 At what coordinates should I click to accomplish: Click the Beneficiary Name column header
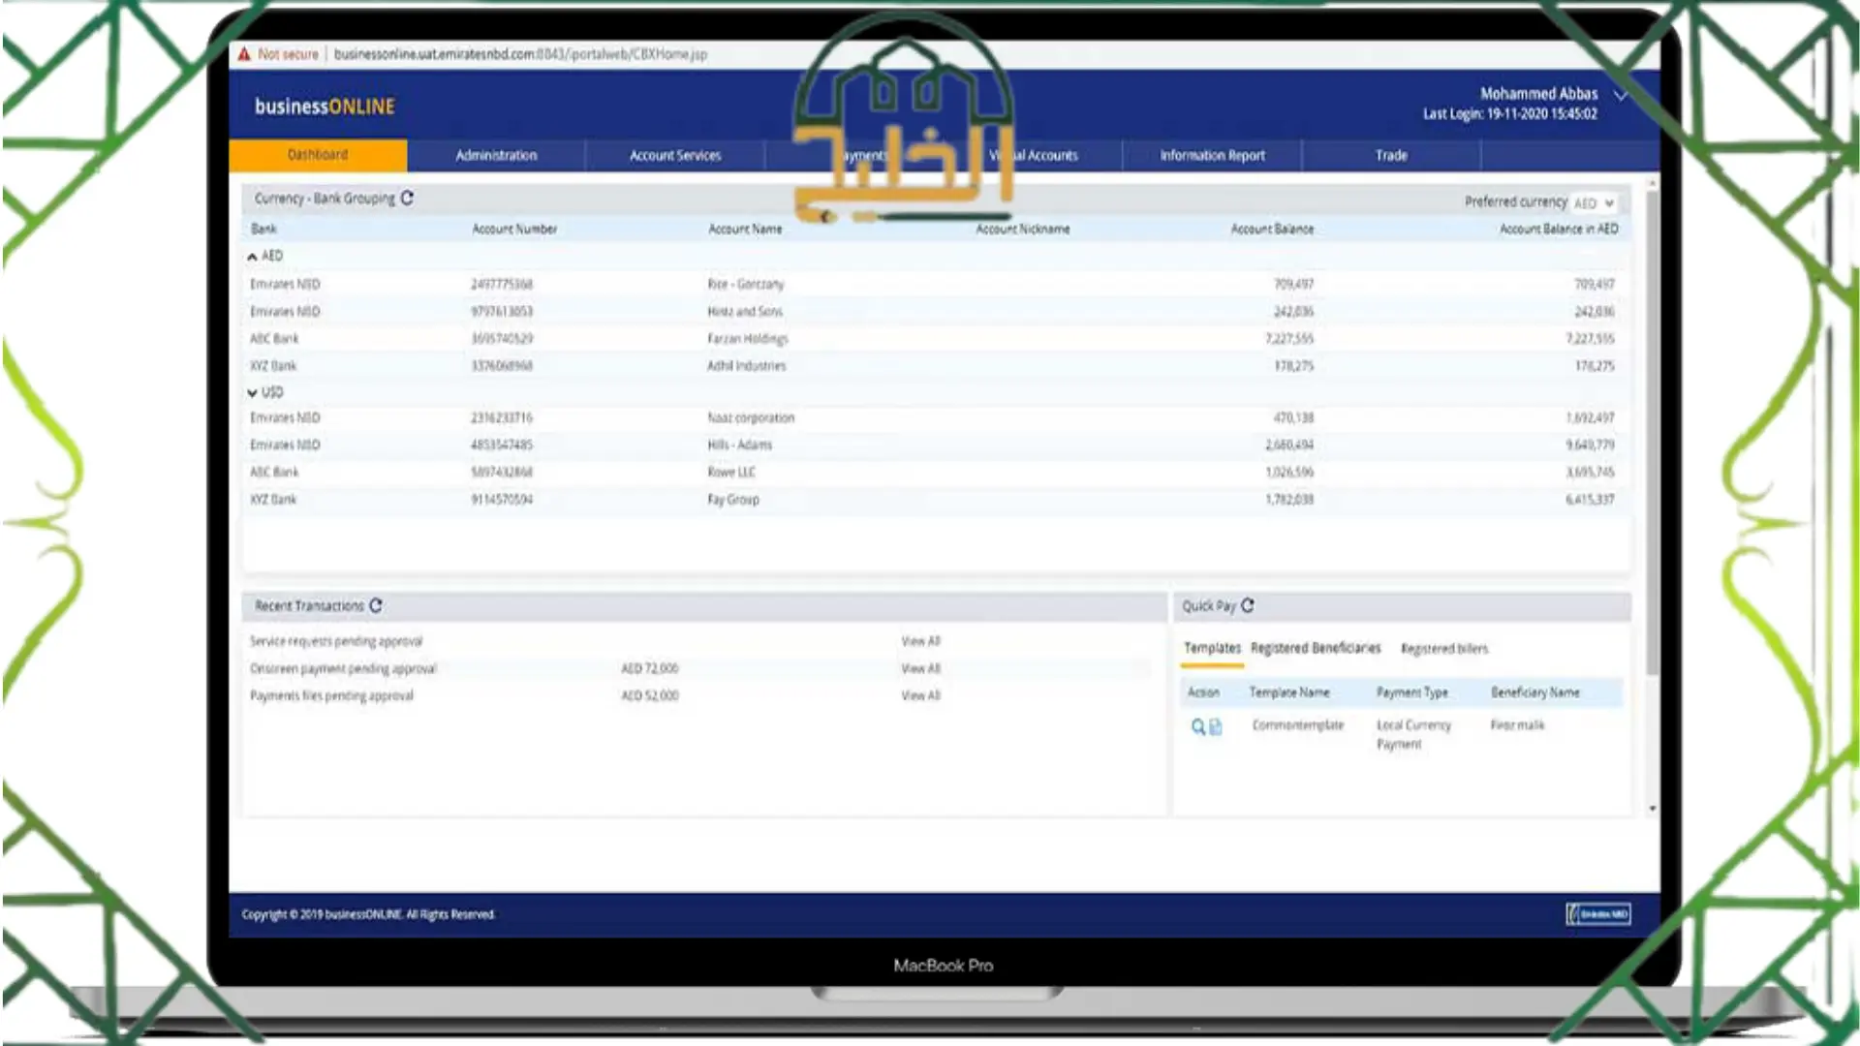1535,692
